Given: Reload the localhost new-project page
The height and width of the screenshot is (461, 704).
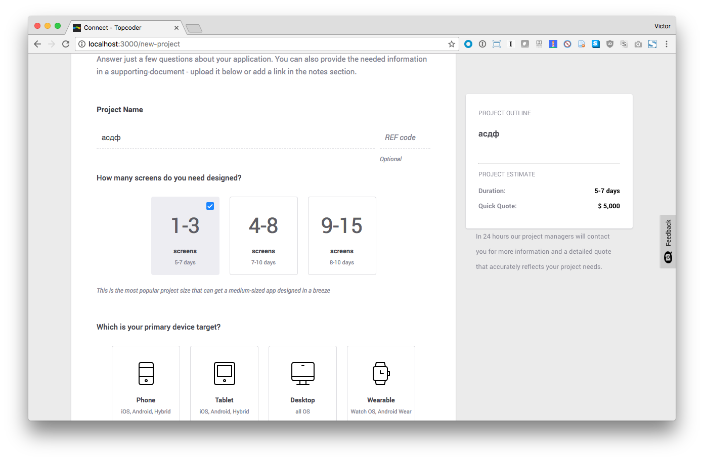Looking at the screenshot, I should (x=66, y=44).
